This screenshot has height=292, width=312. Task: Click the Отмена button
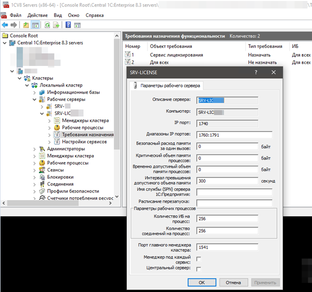(x=233, y=282)
